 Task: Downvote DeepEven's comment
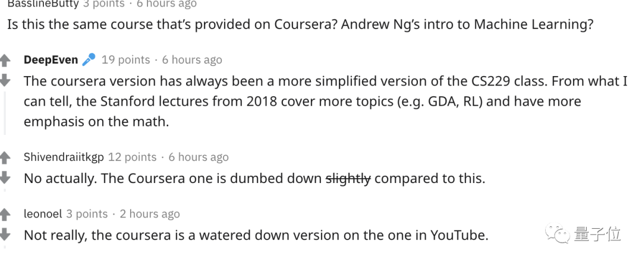click(5, 80)
